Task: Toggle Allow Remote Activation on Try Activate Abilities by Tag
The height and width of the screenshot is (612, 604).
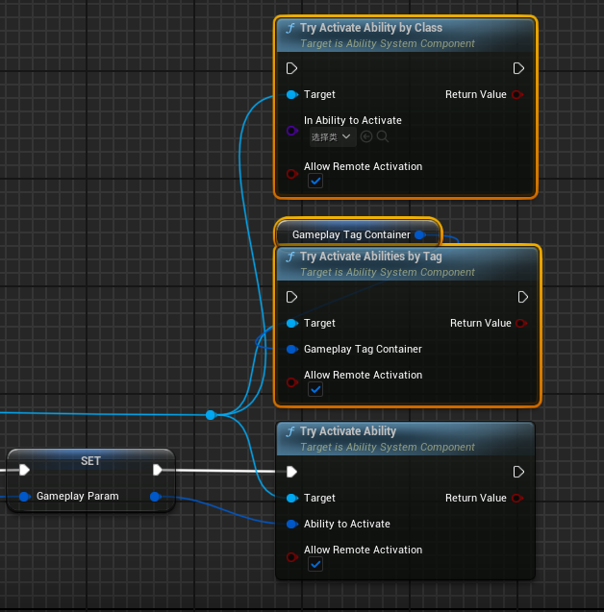Action: 315,389
